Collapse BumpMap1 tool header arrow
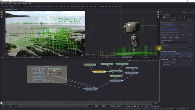 (x=161, y=15)
